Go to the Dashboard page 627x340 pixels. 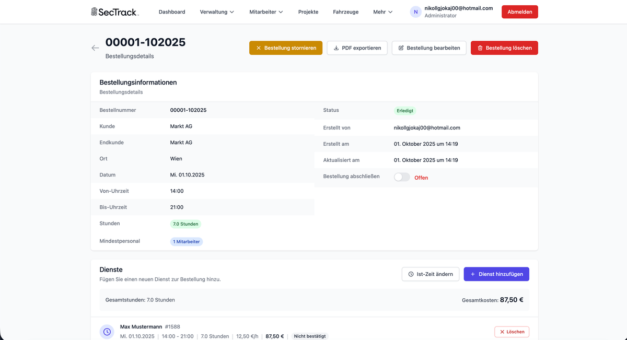[172, 12]
